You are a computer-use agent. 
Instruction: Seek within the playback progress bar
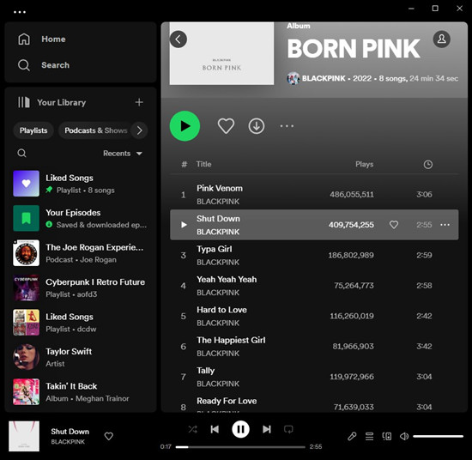click(x=240, y=447)
